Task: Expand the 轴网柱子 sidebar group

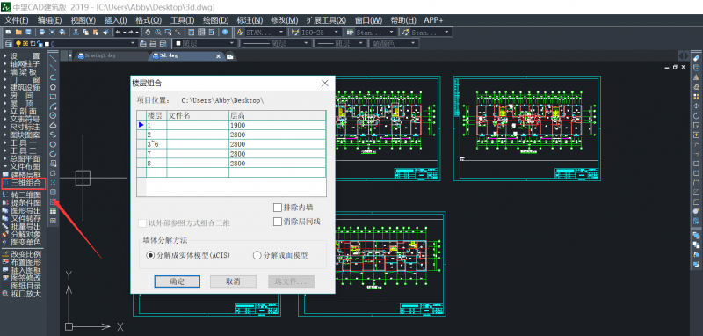Action: pyautogui.click(x=25, y=63)
